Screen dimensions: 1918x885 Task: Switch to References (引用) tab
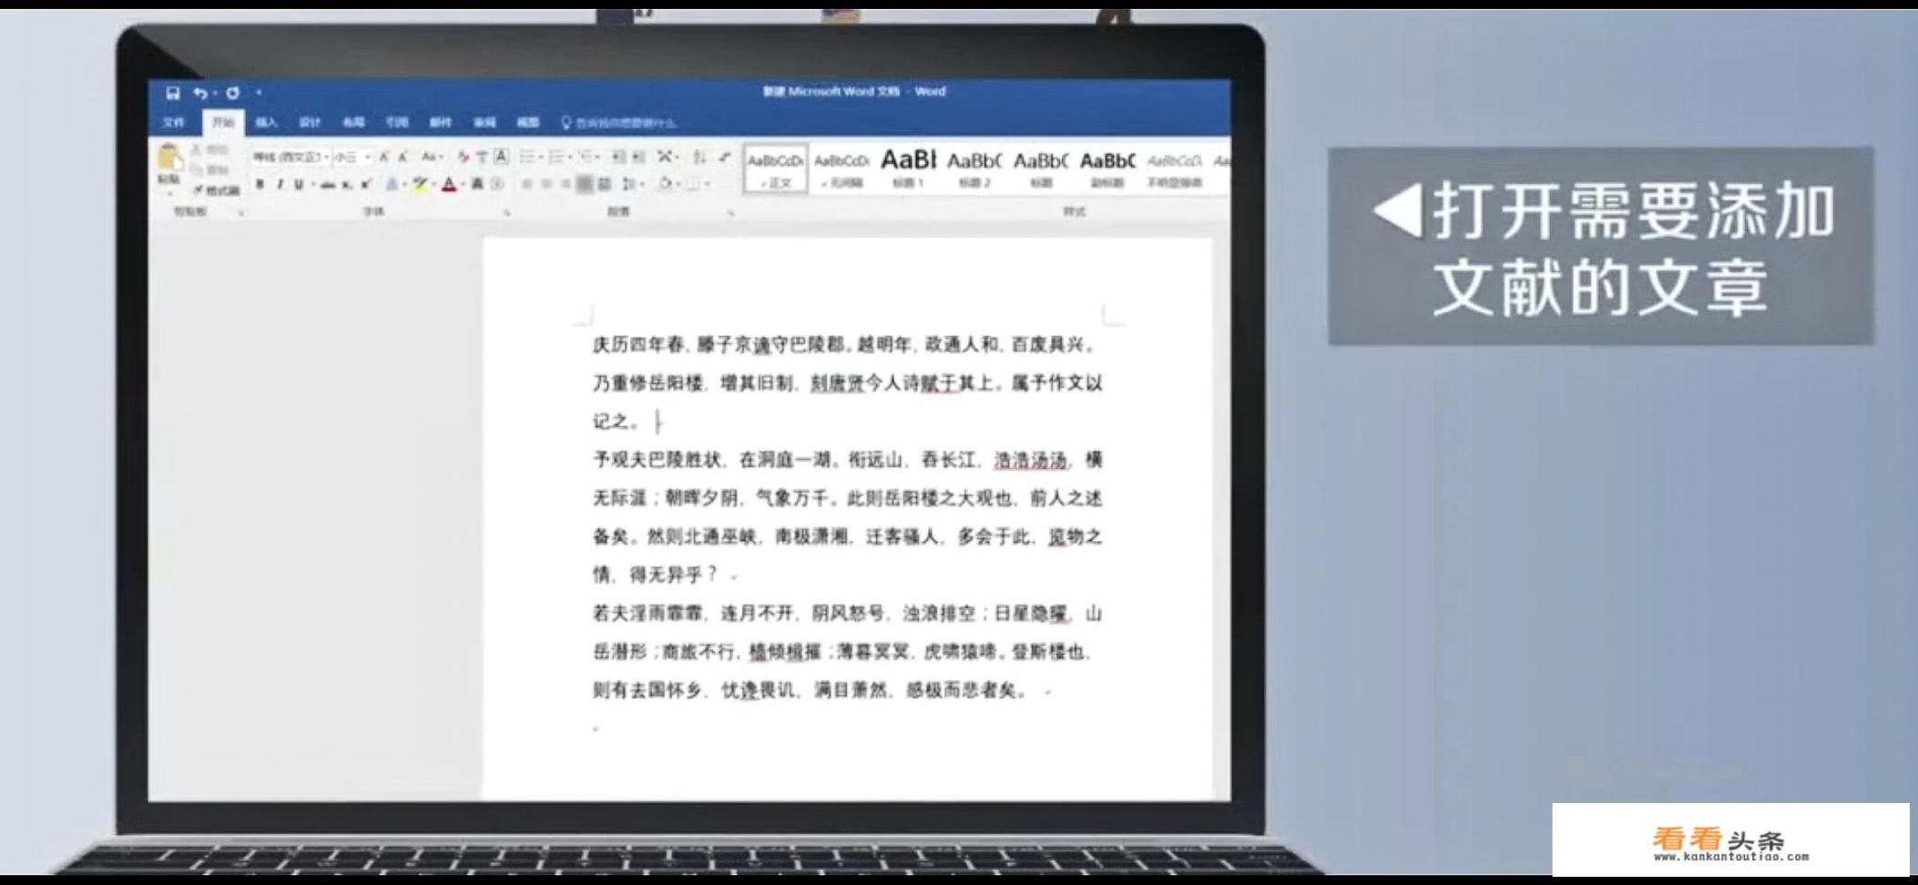pos(397,123)
